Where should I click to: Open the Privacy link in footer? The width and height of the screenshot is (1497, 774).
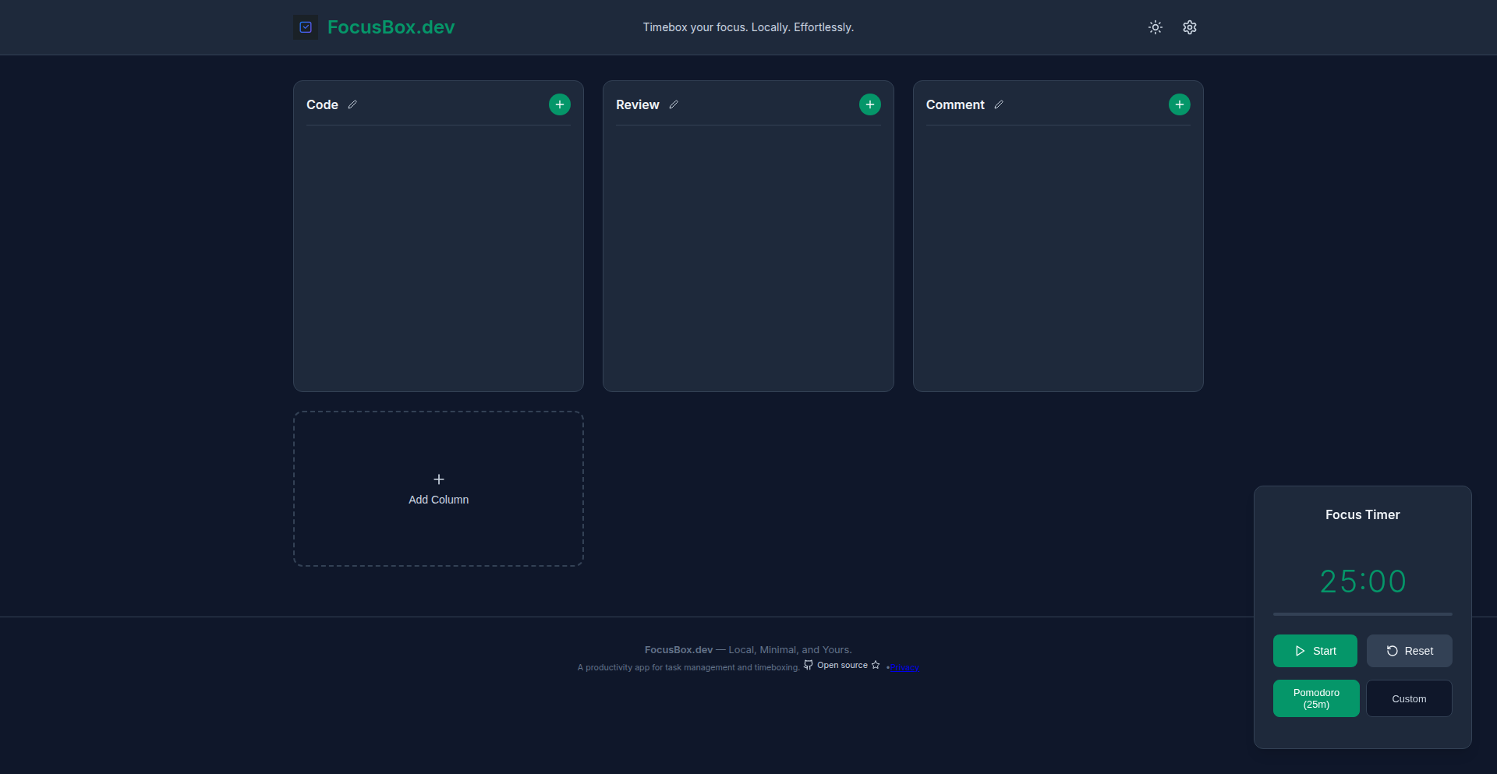[x=904, y=667]
